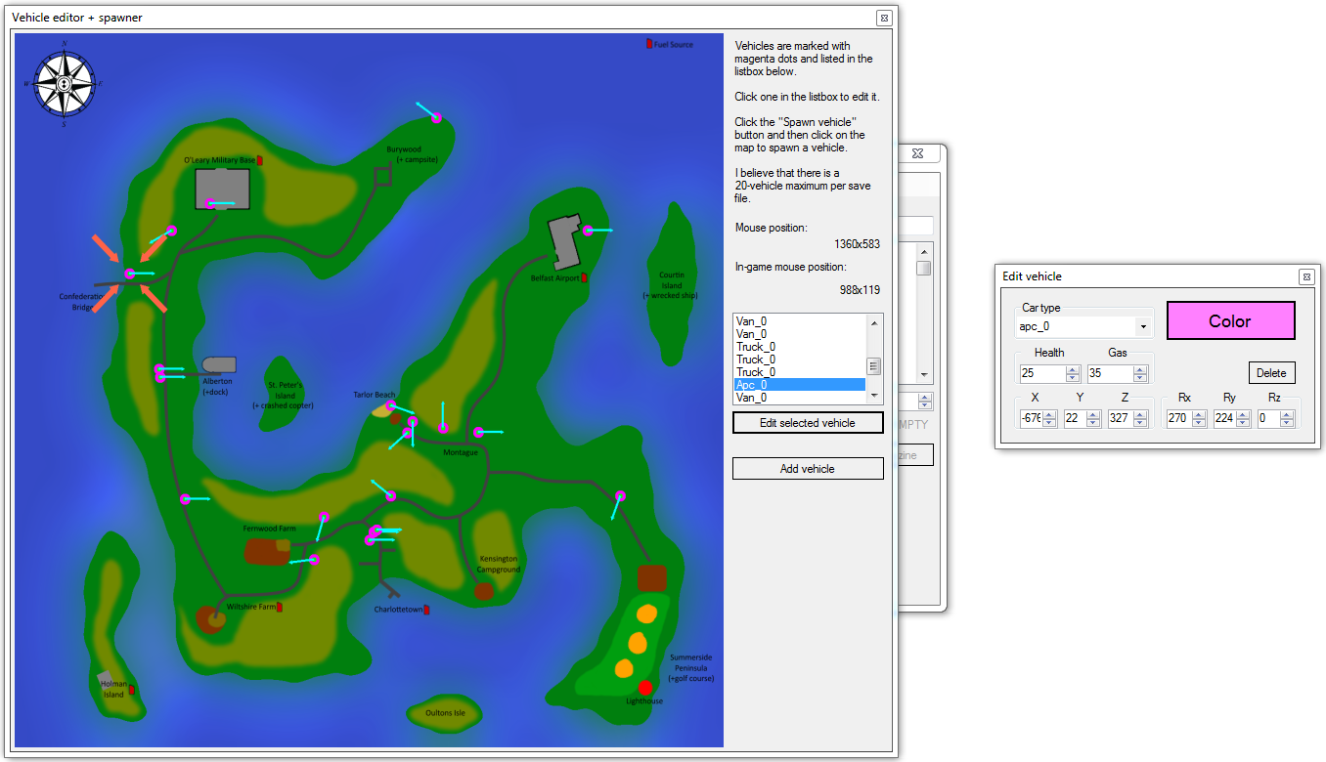Screen dimensions: 1326x762
Task: Click the gray Alberton dock shape
Action: click(x=219, y=364)
